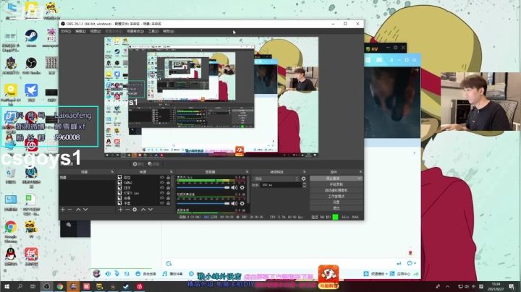Adjust the second mixer channel volume slider
The width and height of the screenshot is (521, 292).
pos(203,203)
